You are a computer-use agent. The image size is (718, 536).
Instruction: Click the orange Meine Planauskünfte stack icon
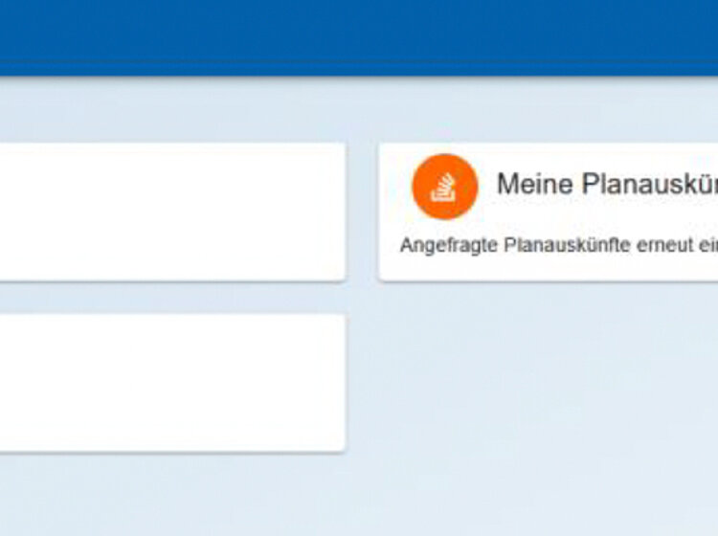tap(444, 187)
